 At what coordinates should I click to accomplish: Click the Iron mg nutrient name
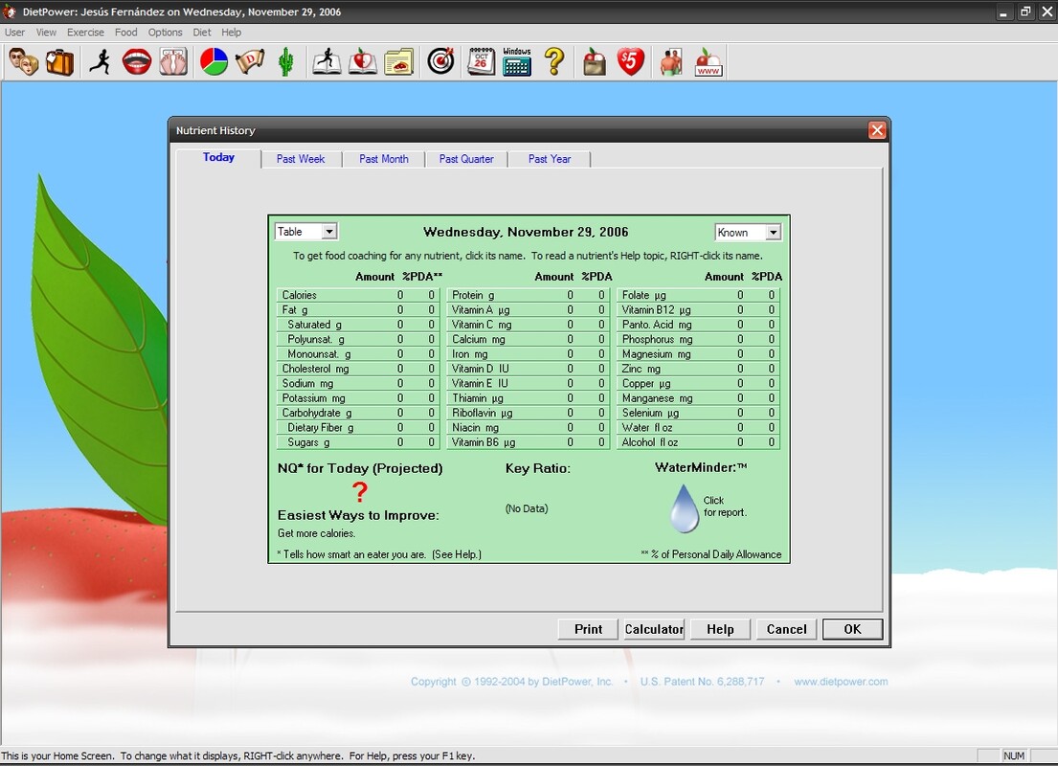pos(469,353)
